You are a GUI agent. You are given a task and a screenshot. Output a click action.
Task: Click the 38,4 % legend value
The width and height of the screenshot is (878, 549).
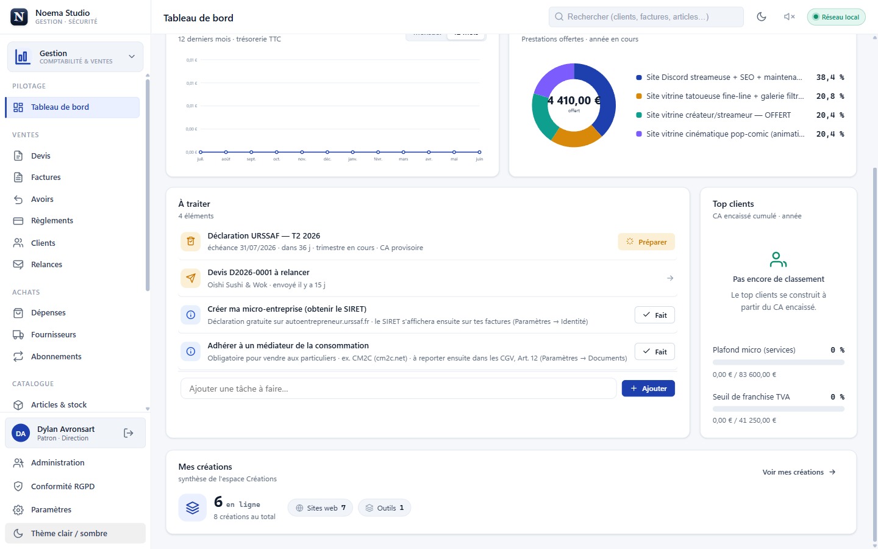(830, 77)
